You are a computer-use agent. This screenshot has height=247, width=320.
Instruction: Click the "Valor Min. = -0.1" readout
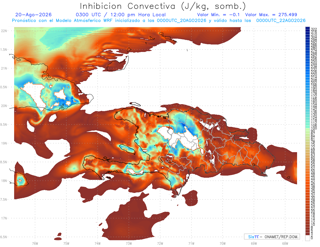(x=218, y=15)
